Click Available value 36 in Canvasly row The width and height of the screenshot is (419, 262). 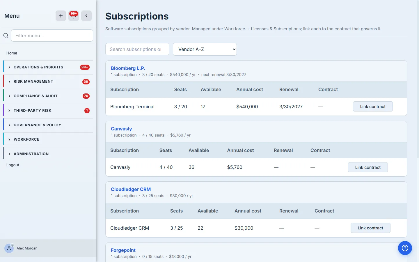click(x=191, y=167)
